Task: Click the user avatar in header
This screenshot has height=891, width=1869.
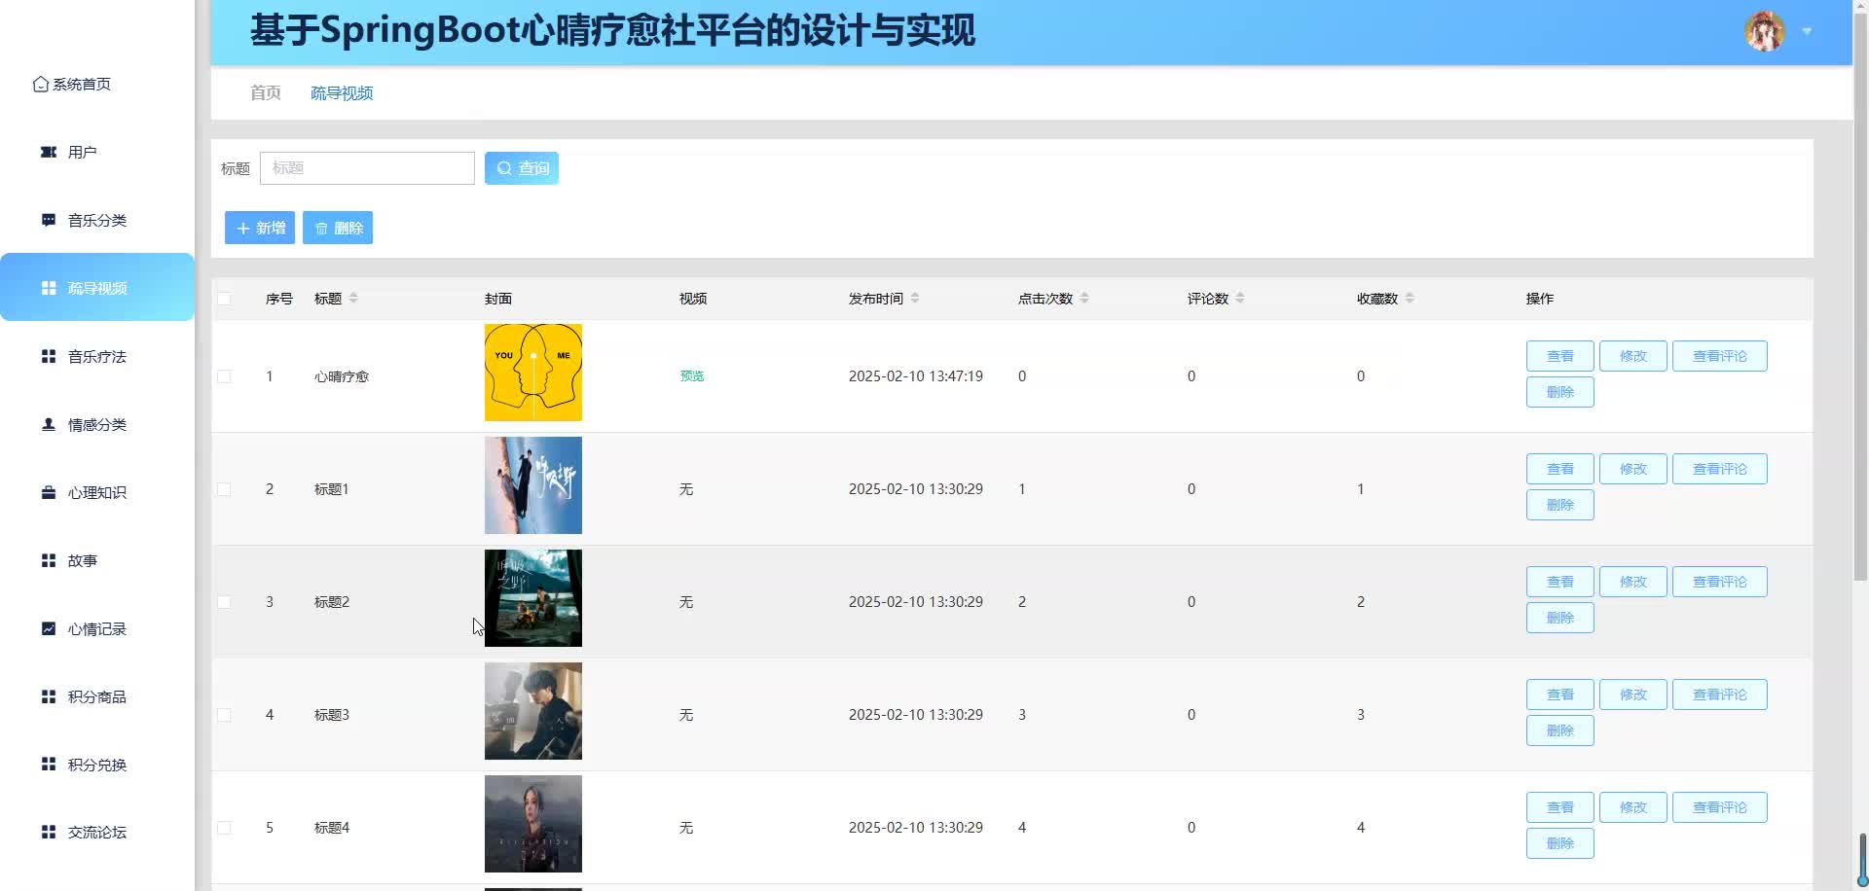Action: pyautogui.click(x=1765, y=31)
